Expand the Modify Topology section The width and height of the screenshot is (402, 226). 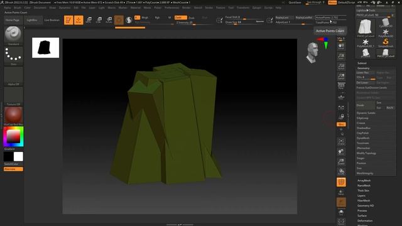click(x=366, y=153)
